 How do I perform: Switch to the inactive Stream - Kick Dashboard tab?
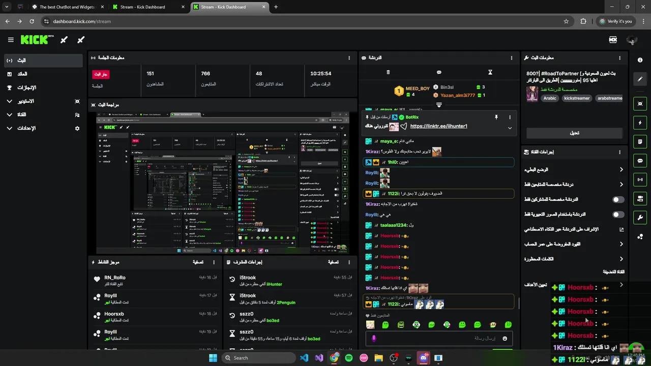pos(148,7)
